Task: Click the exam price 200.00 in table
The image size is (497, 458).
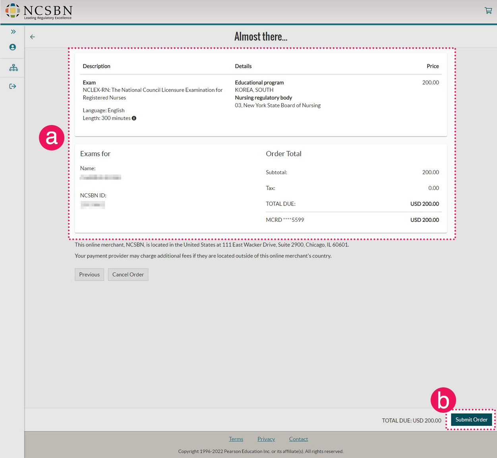Action: tap(431, 83)
